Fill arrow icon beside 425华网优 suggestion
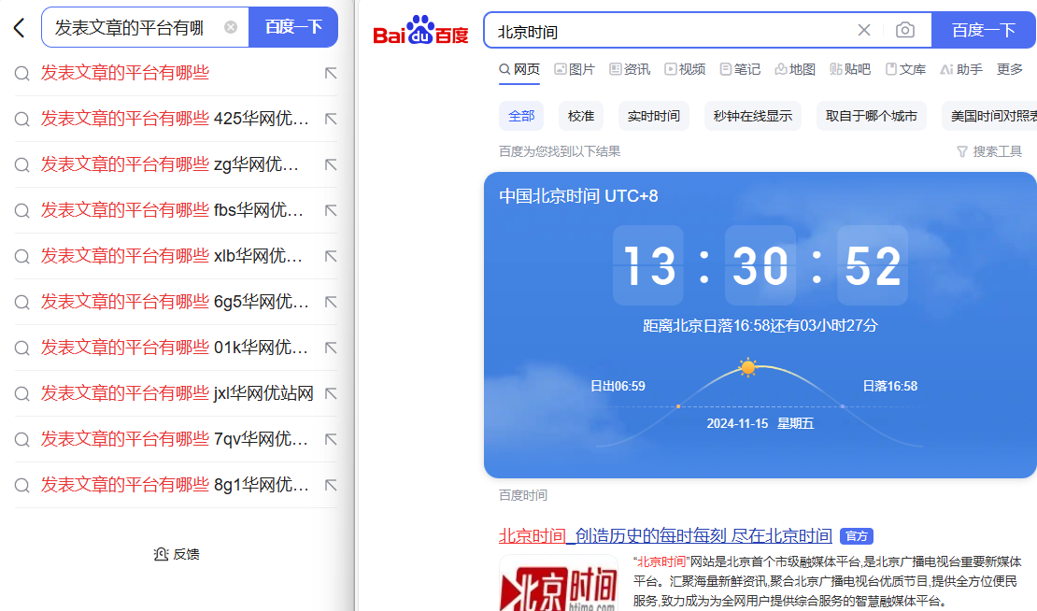 point(331,119)
